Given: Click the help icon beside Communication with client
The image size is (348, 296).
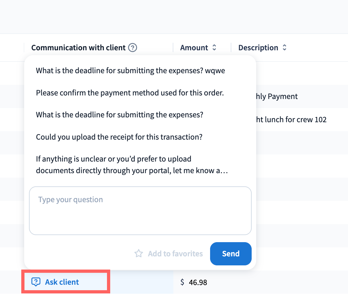Looking at the screenshot, I should 132,48.
